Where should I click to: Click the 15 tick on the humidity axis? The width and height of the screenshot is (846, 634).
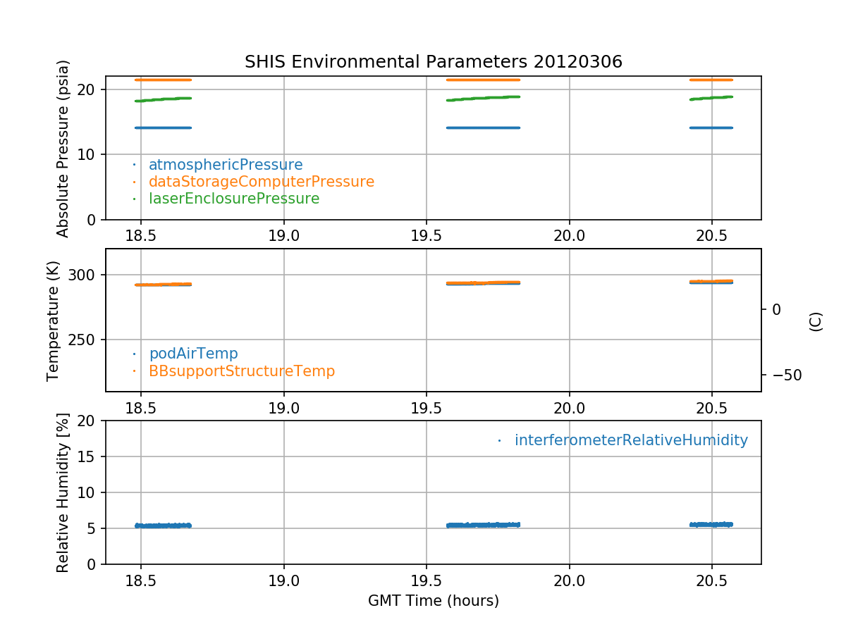[x=89, y=456]
